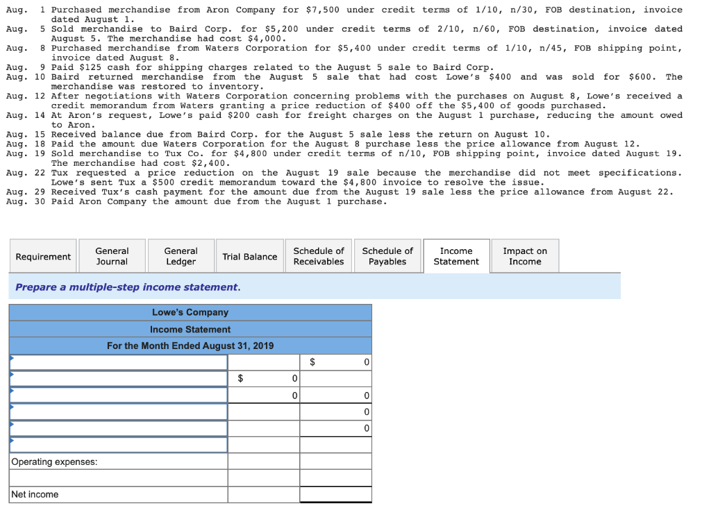Open the Schedule of Receivables tab
The width and height of the screenshot is (711, 510).
(x=319, y=256)
